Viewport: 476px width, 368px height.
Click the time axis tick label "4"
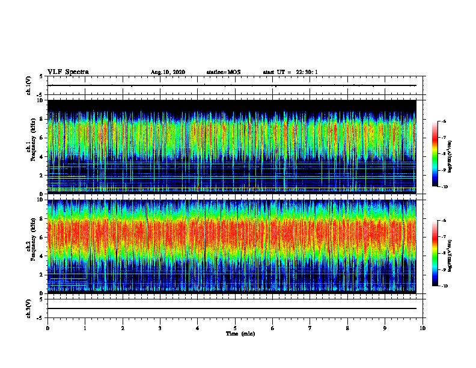[x=198, y=328]
